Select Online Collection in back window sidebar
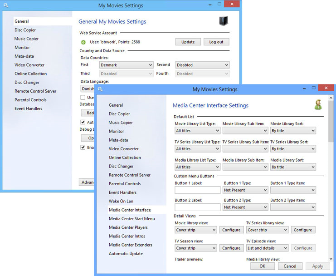This screenshot has height=276, width=336. pos(31,74)
